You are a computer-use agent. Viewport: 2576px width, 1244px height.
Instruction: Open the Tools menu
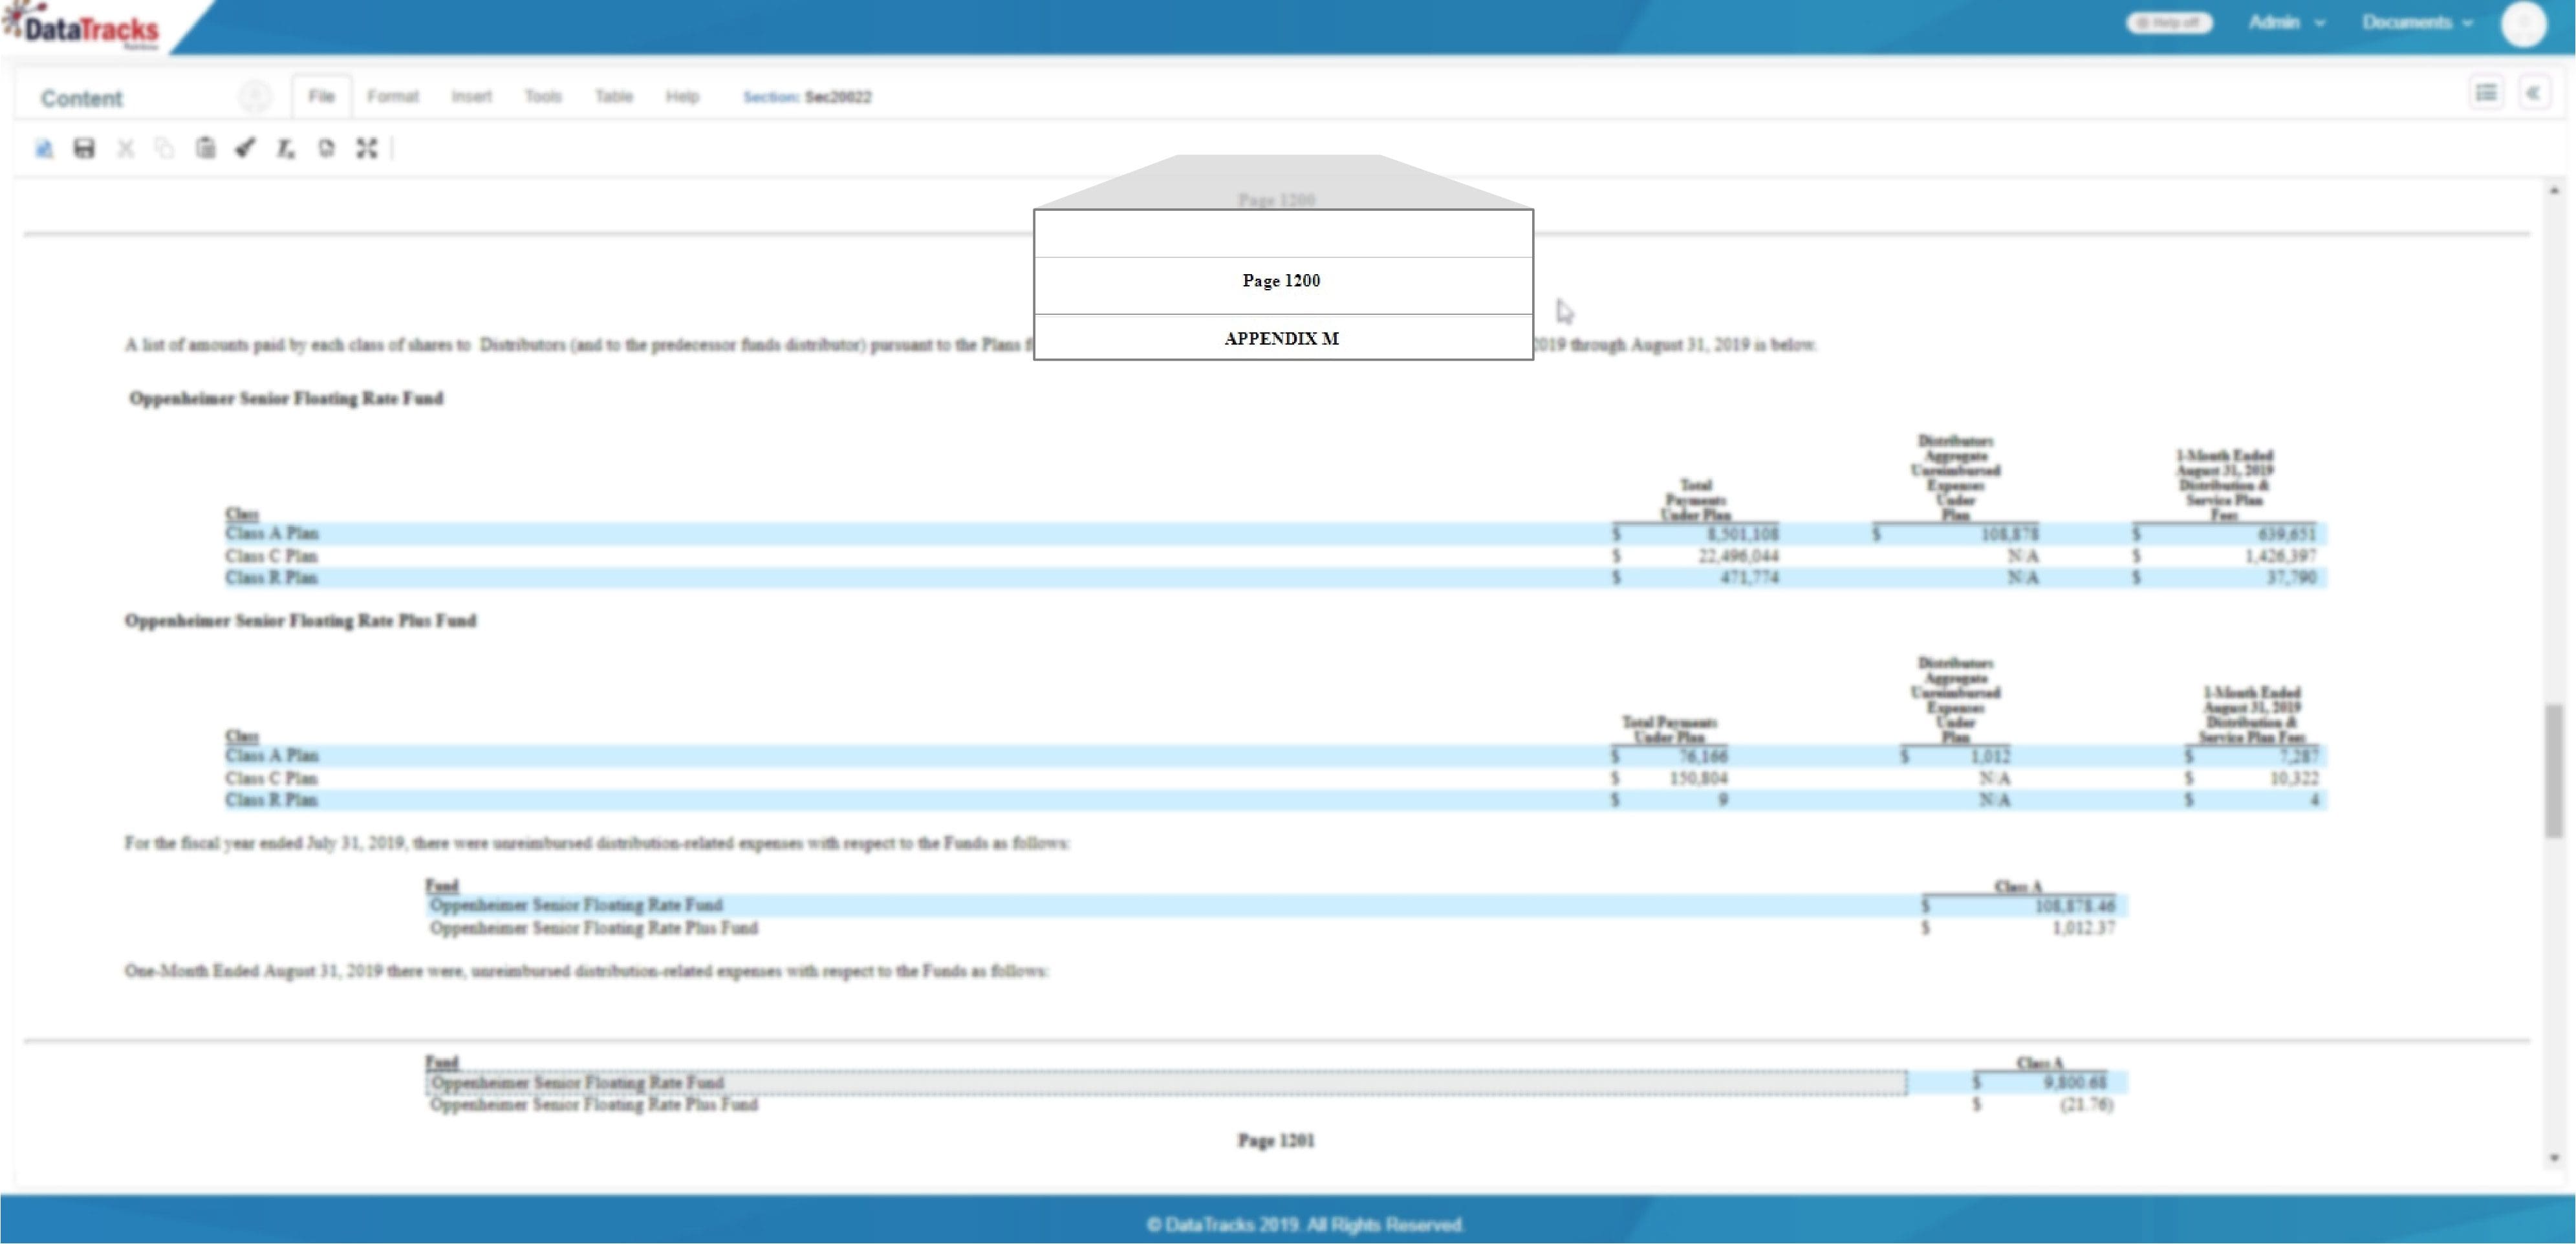[x=543, y=96]
